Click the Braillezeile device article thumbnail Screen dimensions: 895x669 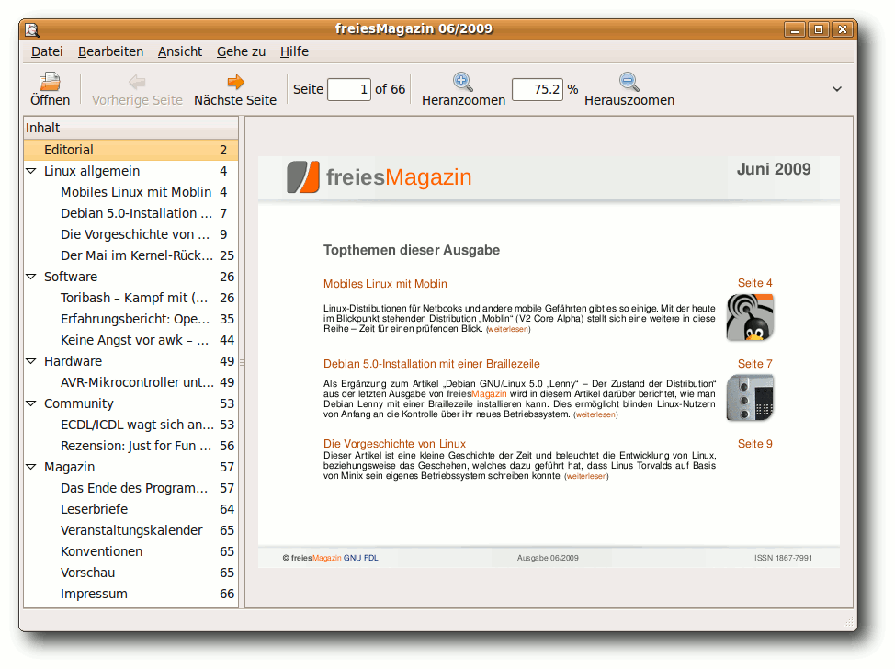coord(750,397)
